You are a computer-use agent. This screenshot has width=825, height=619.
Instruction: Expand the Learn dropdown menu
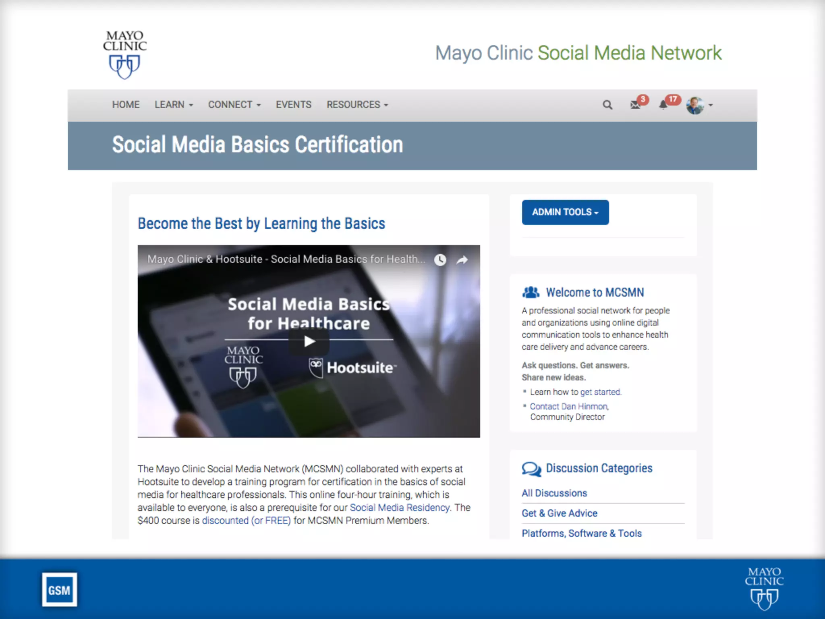click(x=174, y=105)
